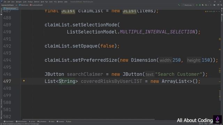Open the Database side tool window tab

tap(222, 18)
